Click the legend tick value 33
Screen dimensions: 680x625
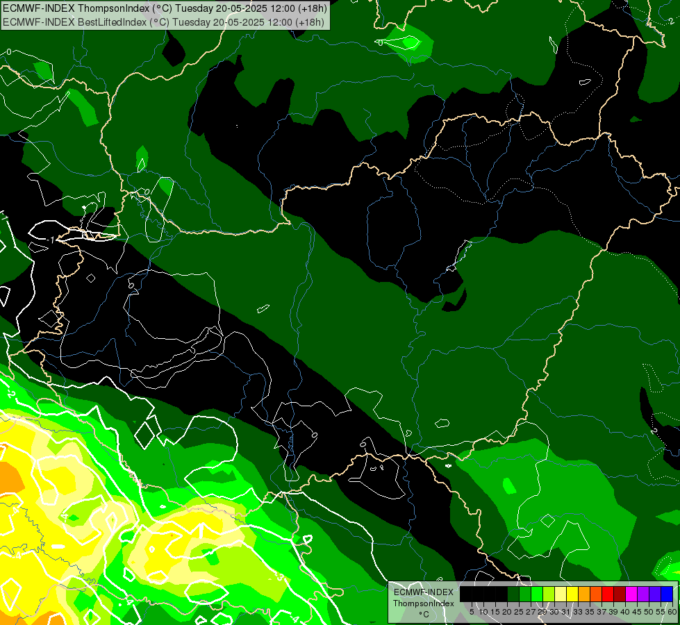pos(578,612)
